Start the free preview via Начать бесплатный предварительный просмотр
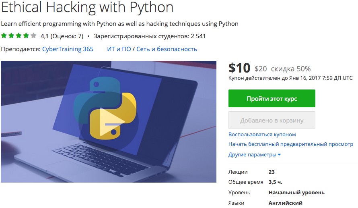 pyautogui.click(x=290, y=144)
